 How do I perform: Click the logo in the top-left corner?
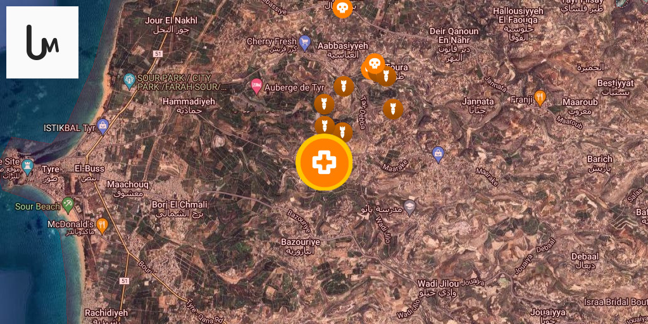point(42,42)
